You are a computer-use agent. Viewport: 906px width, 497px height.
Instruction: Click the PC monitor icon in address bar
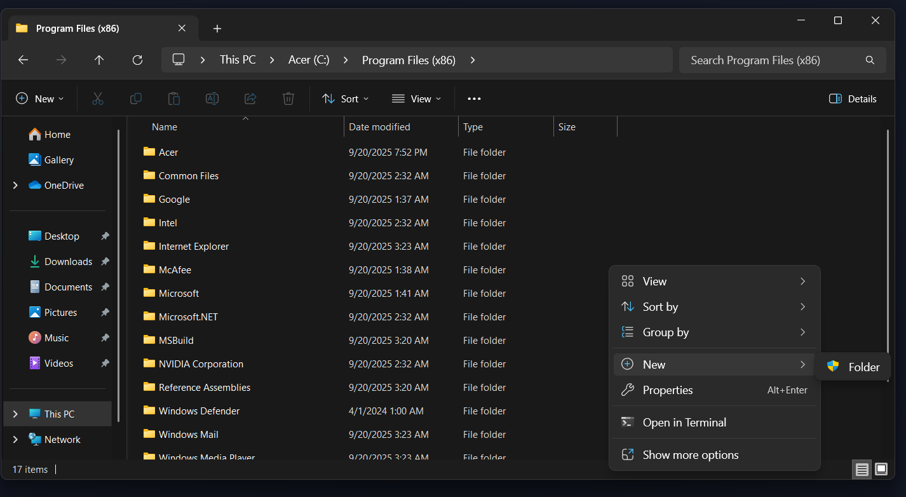click(179, 60)
